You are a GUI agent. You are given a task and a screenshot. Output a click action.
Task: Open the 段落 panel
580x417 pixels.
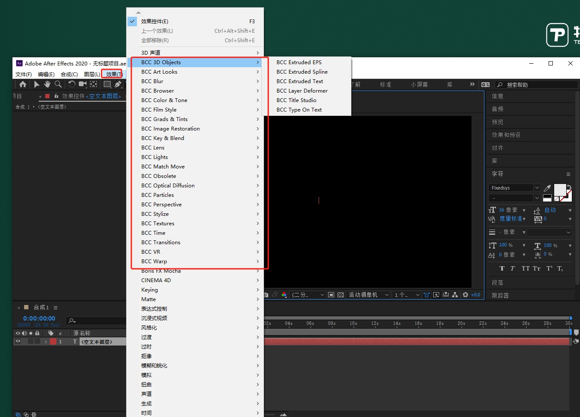[497, 283]
